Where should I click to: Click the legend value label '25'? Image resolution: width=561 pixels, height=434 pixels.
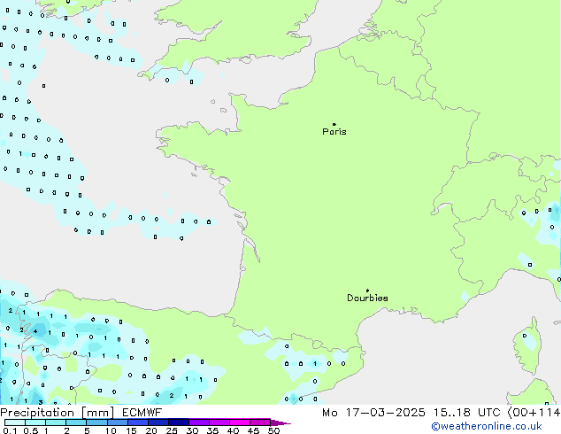[x=172, y=430]
